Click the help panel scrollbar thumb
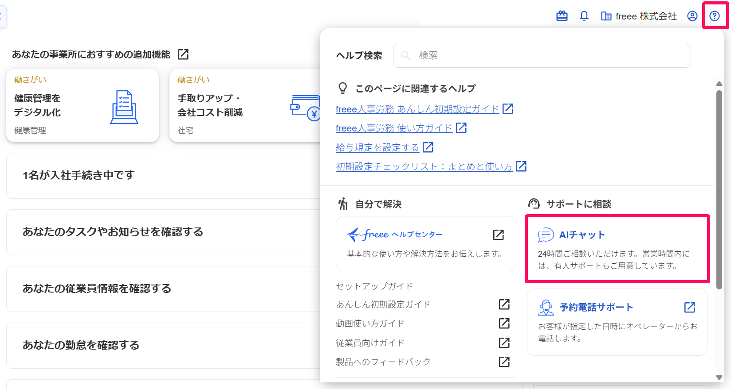Image resolution: width=731 pixels, height=389 pixels. (x=719, y=190)
